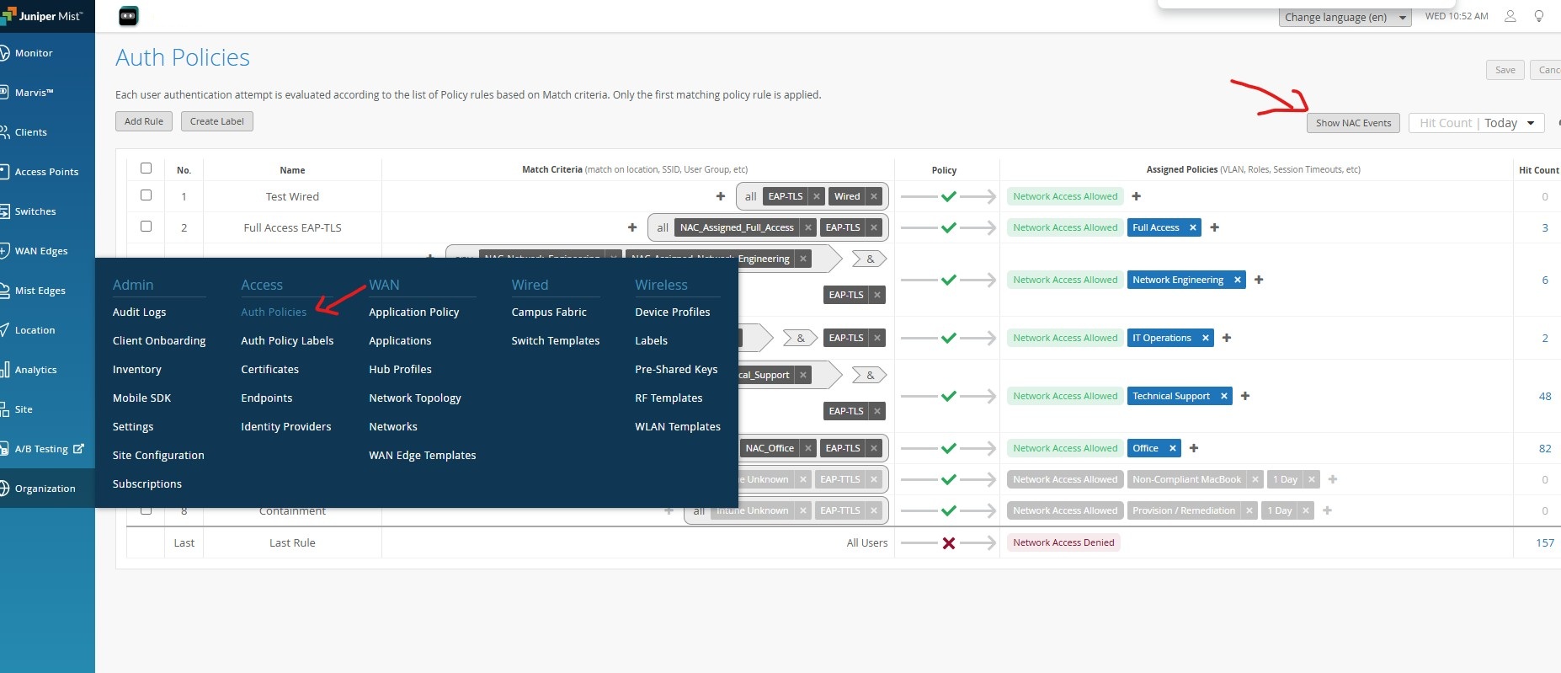Open the Marvis chat robot icon
1561x673 pixels.
[x=128, y=16]
